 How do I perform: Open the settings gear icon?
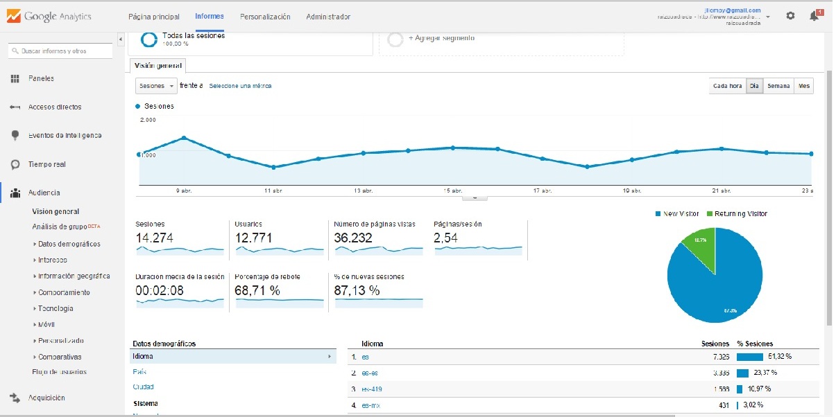pos(790,16)
